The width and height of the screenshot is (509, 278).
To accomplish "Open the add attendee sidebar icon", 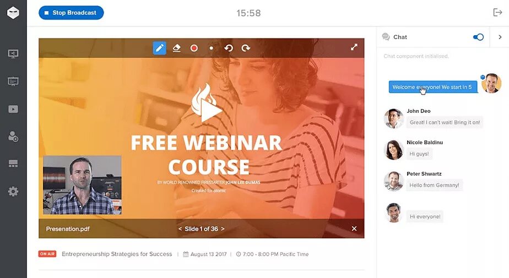I will (13, 136).
